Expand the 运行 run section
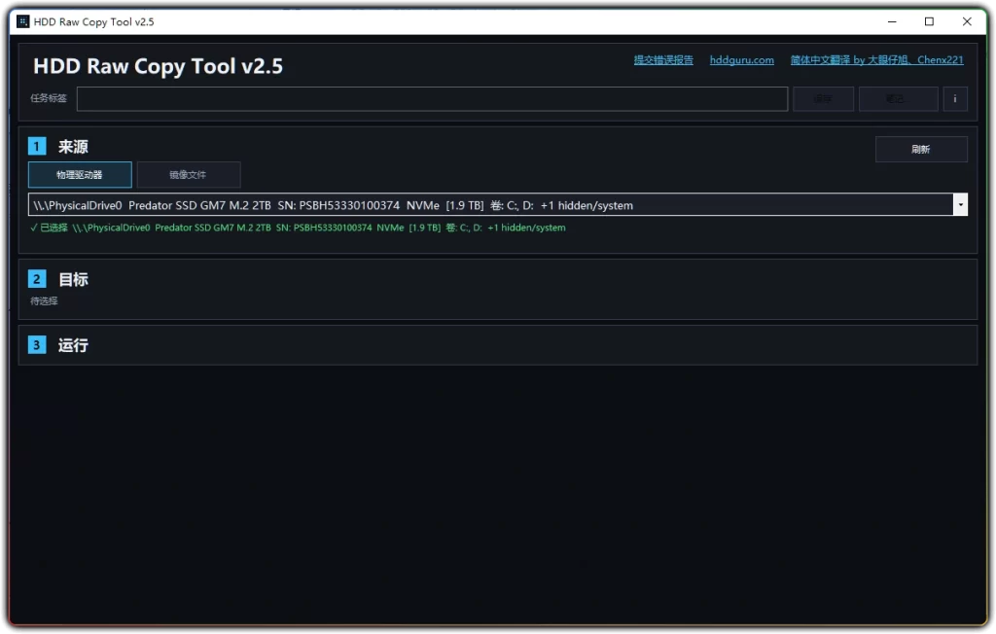 (x=73, y=345)
